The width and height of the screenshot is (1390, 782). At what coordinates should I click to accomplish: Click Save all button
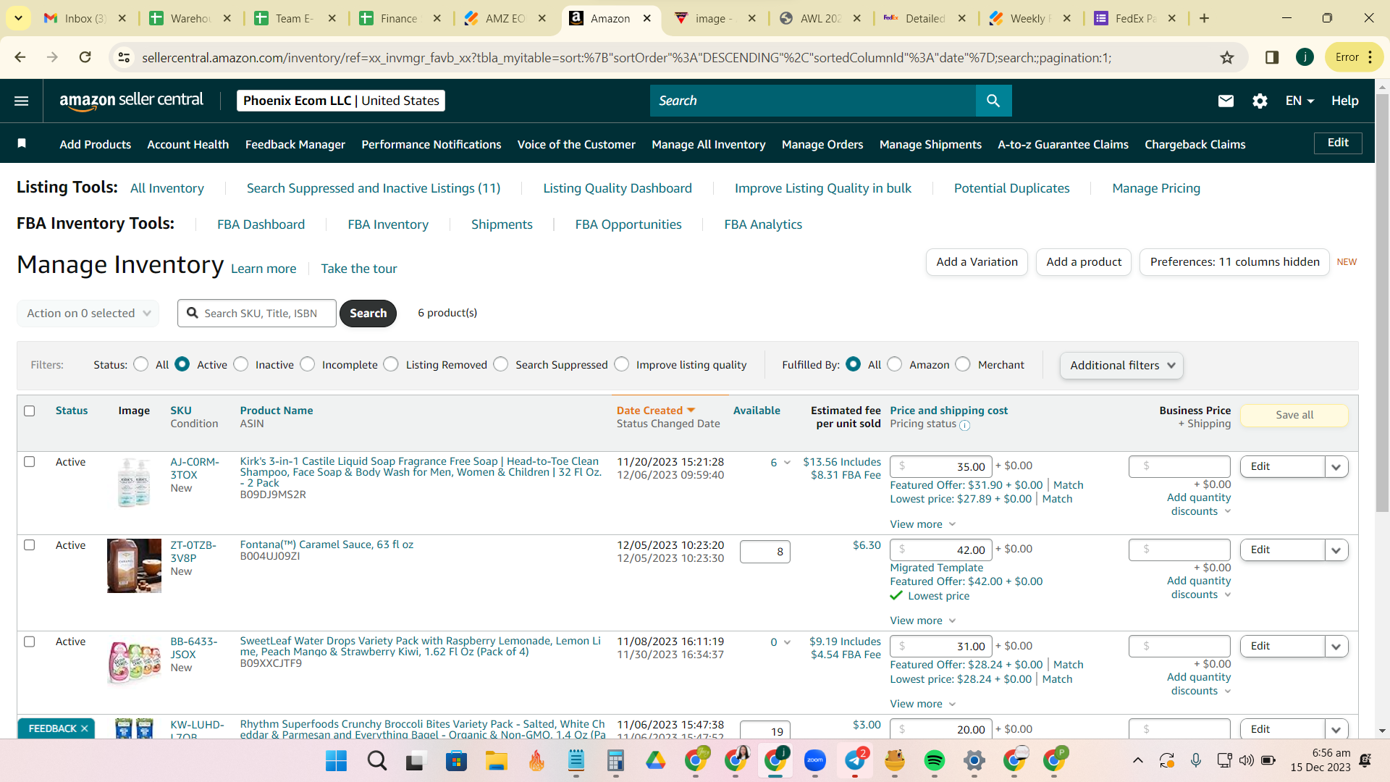coord(1294,415)
